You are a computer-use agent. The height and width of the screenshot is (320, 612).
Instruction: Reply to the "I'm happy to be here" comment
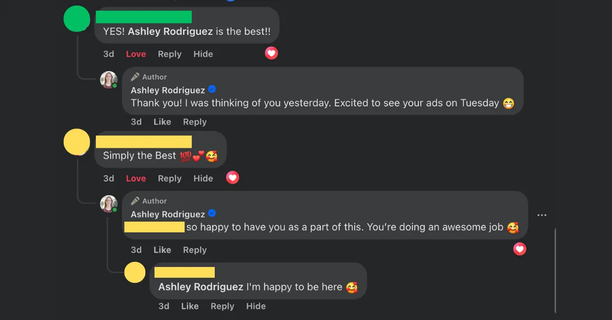point(222,306)
